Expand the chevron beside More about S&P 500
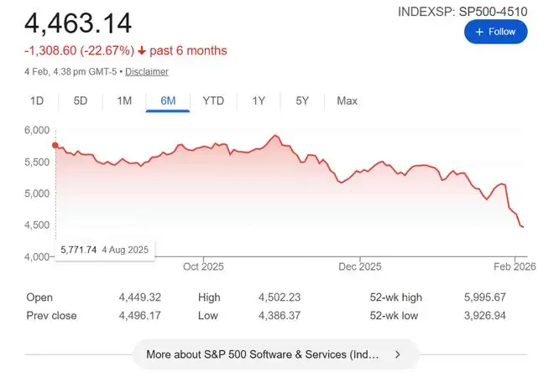The height and width of the screenshot is (377, 554). coord(398,354)
